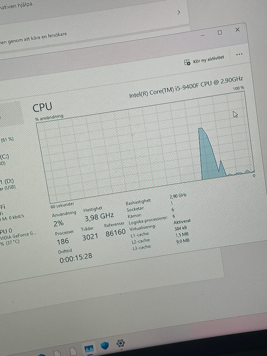Click the 'L3-cache:' label
Image resolution: width=267 pixels, height=356 pixels.
[142, 248]
